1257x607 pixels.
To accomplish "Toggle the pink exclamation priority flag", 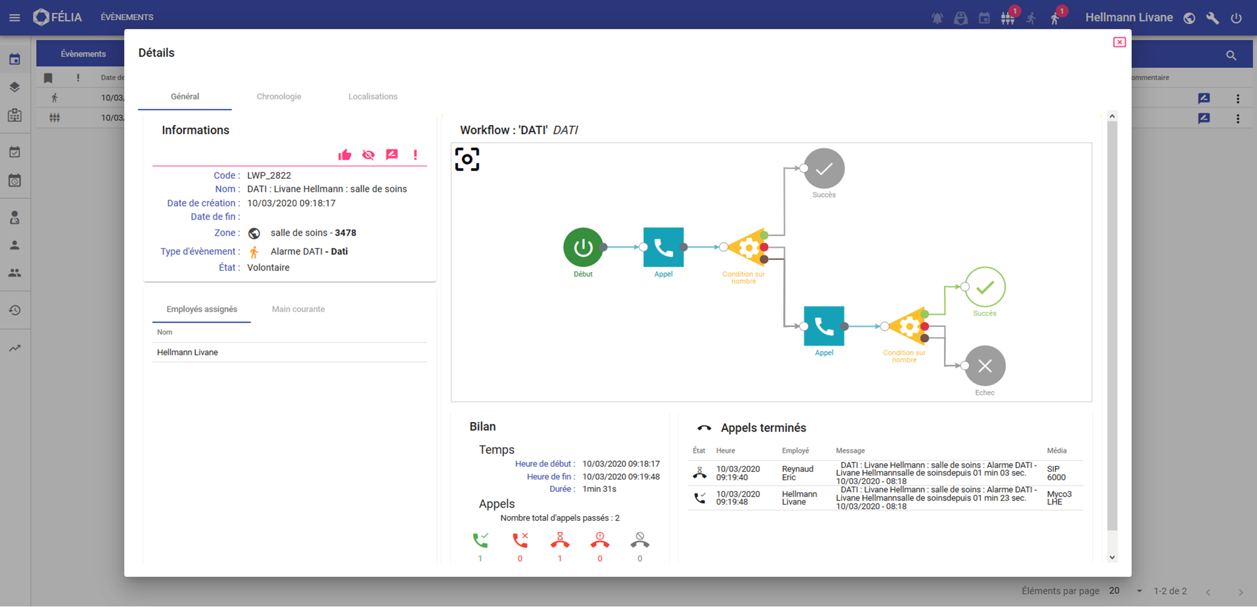I will pyautogui.click(x=415, y=155).
